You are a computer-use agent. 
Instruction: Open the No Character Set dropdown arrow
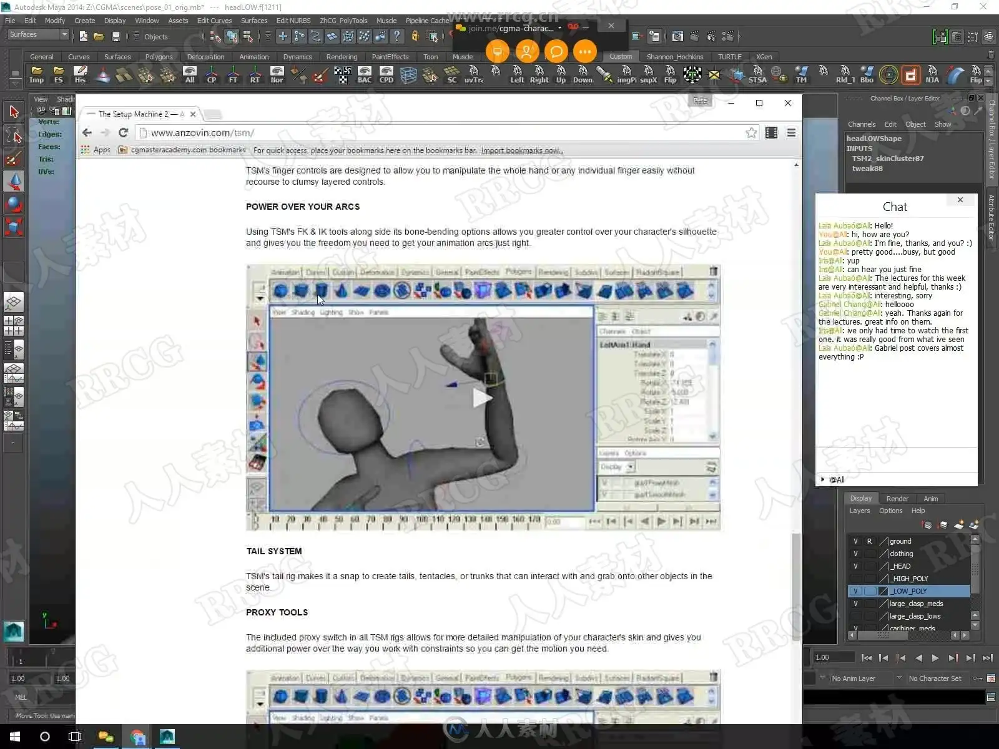[899, 678]
